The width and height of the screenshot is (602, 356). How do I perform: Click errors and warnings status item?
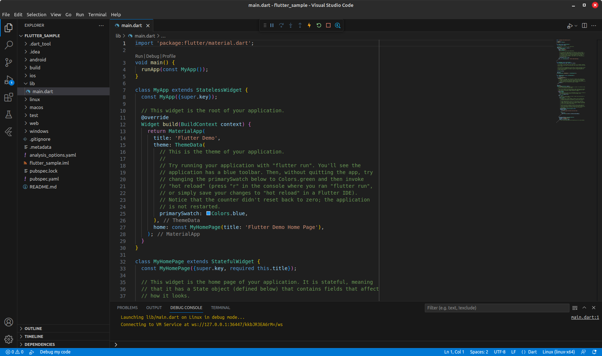pyautogui.click(x=14, y=352)
